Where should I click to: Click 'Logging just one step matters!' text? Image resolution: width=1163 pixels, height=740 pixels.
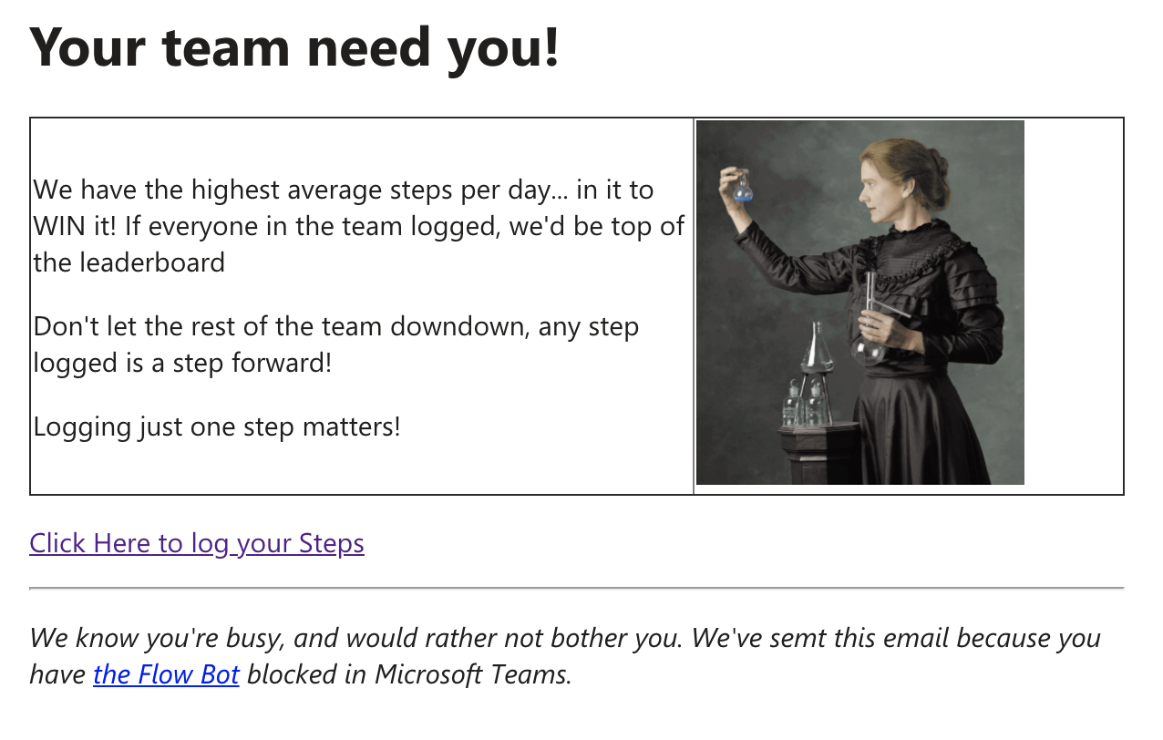pyautogui.click(x=217, y=427)
